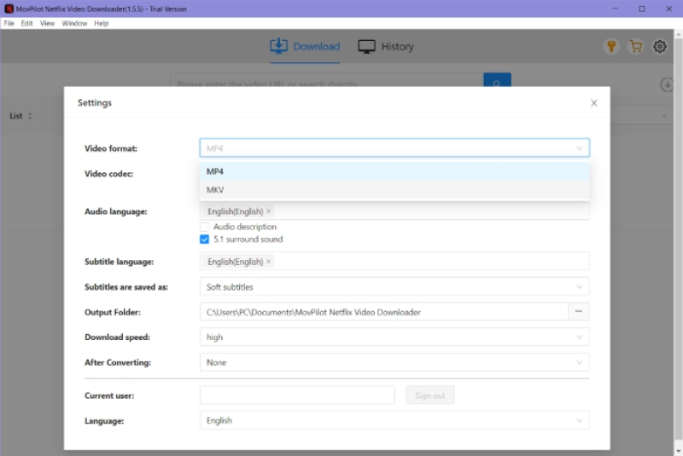Click the Subtitle language field
Image resolution: width=683 pixels, height=456 pixels.
coord(394,262)
